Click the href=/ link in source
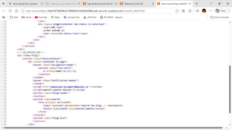This screenshot has width=232, height=130. pos(54,71)
